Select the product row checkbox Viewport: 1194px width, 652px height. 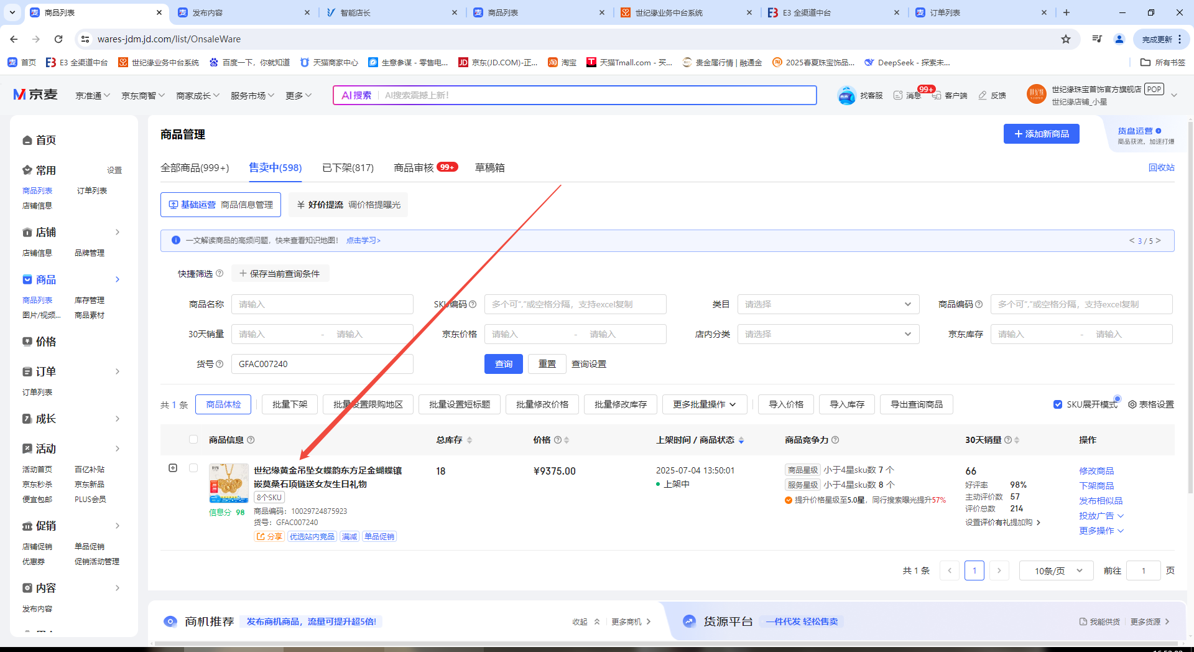193,468
